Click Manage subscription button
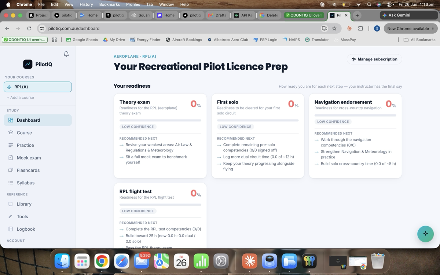This screenshot has height=275, width=440. click(374, 59)
